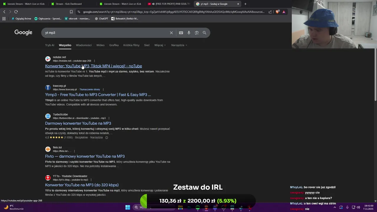The image size is (377, 212).
Task: Clear the search box with the X
Action: (171, 33)
